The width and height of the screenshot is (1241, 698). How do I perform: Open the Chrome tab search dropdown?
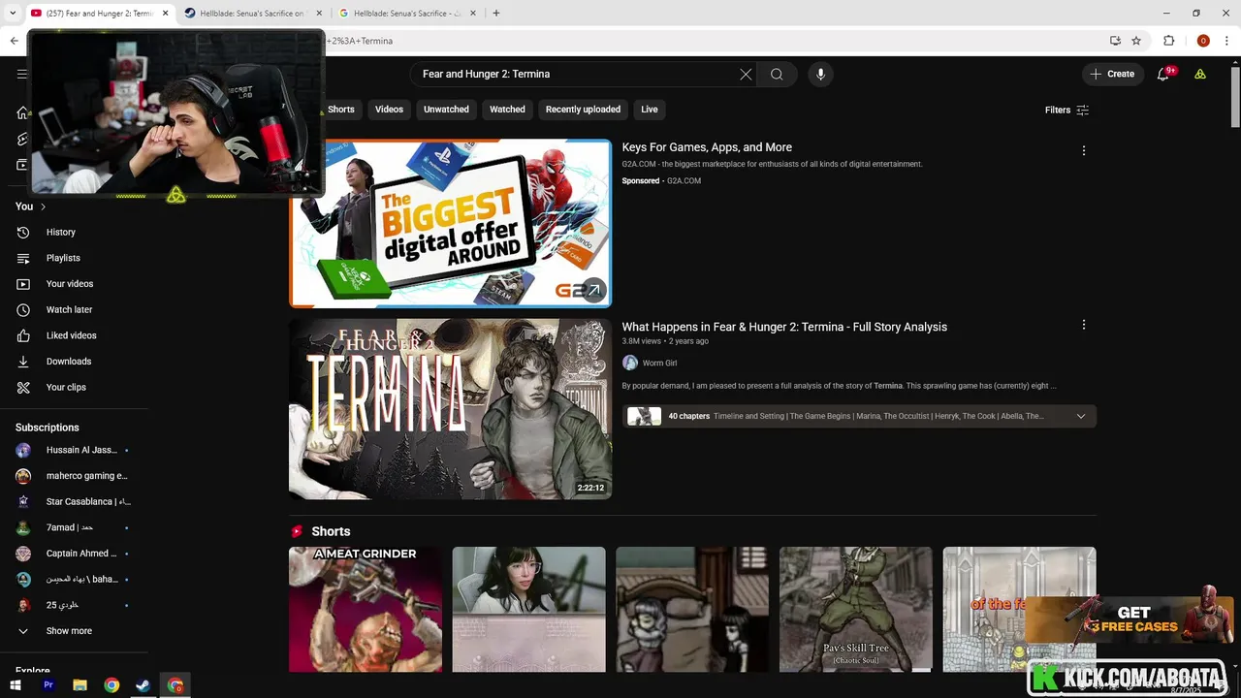(13, 13)
